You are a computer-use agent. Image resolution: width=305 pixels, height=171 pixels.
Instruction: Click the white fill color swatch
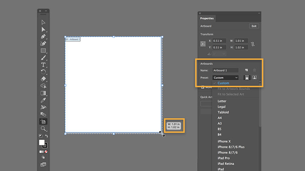(42, 142)
